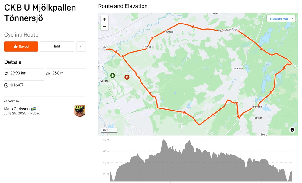
Task: Click the map info icon
Action: tap(292, 130)
